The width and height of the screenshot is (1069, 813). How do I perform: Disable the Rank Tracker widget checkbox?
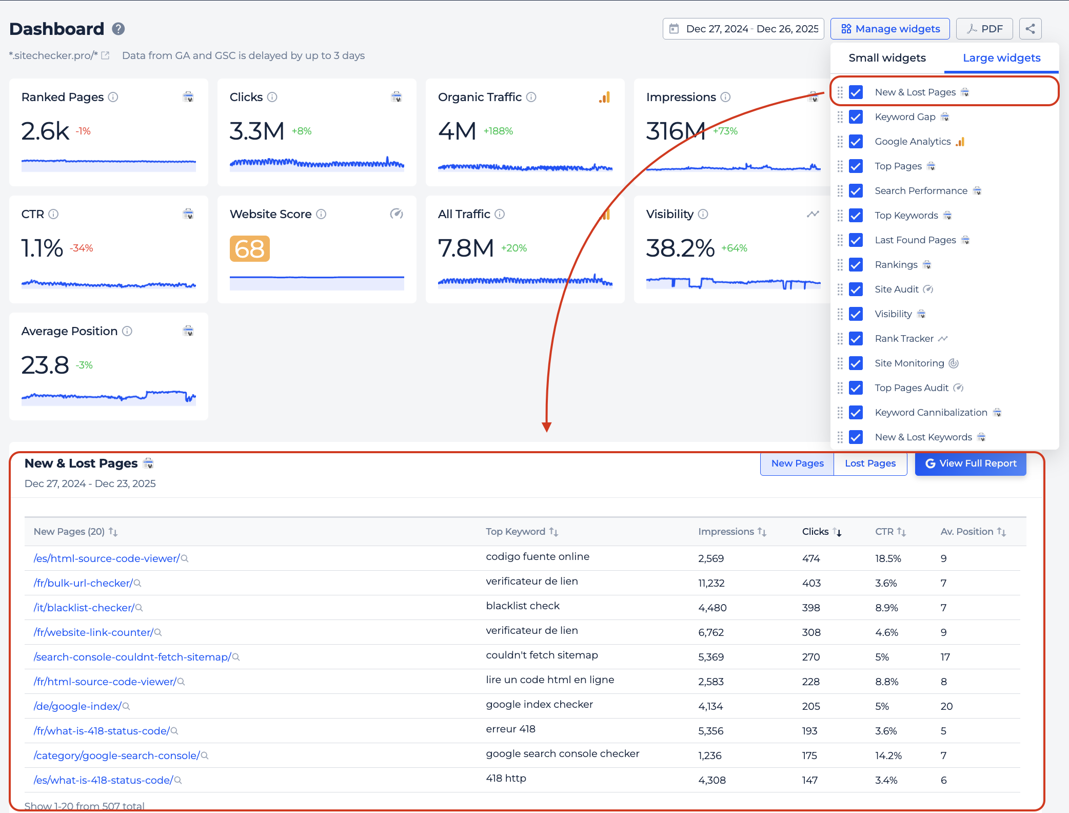(x=856, y=339)
